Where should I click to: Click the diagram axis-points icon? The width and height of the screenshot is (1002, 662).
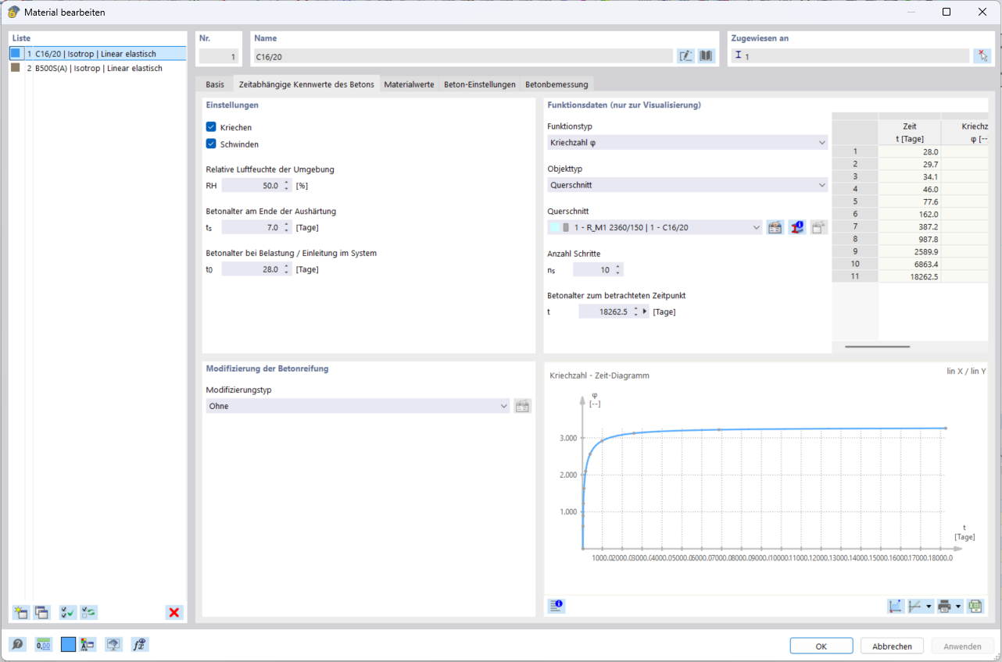point(896,606)
